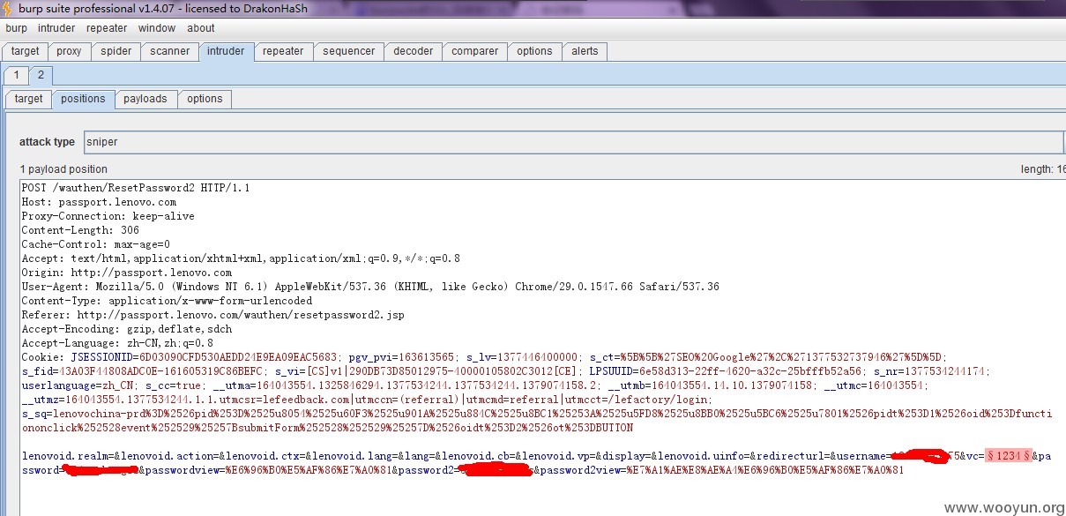Image resolution: width=1066 pixels, height=516 pixels.
Task: Click the Referer resetpassword2.jsp line
Action: point(212,315)
